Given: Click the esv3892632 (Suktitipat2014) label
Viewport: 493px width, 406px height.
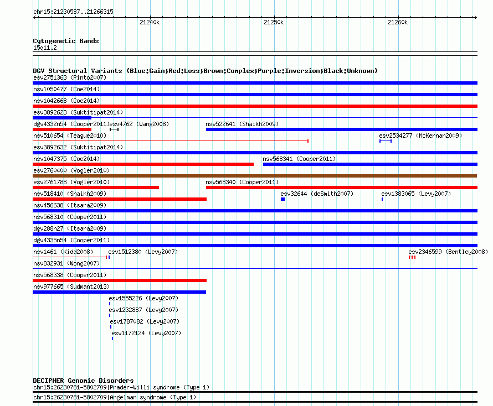Looking at the screenshot, I should coord(78,147).
